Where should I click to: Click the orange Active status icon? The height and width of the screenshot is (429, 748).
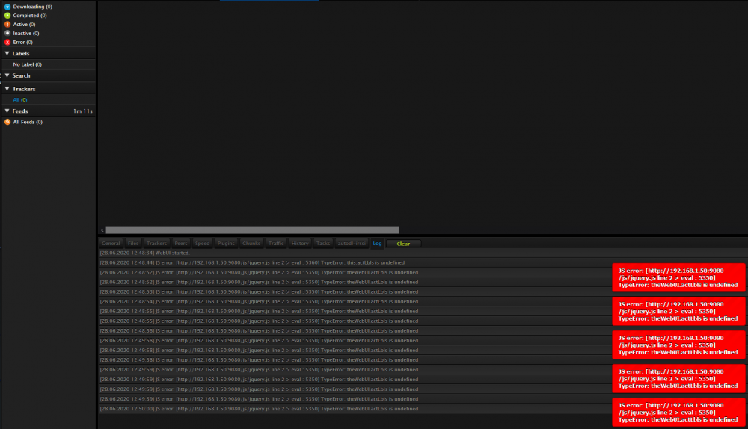click(7, 25)
